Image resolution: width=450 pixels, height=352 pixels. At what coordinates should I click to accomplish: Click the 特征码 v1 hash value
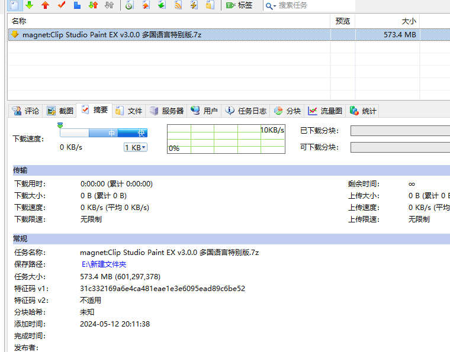[162, 288]
